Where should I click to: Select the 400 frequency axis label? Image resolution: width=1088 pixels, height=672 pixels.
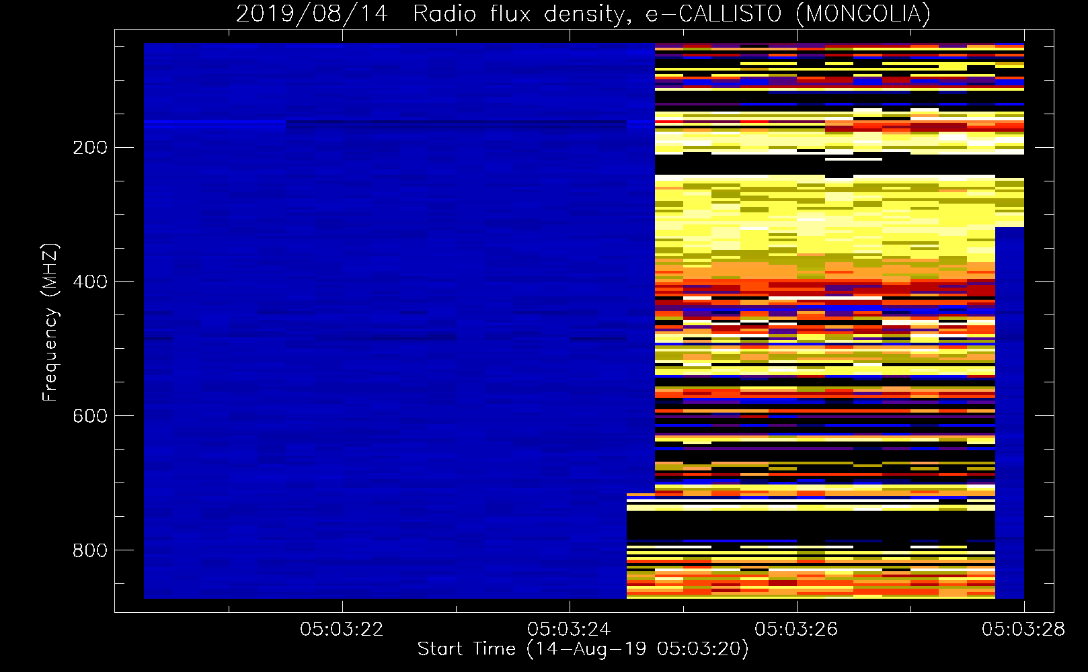pos(90,282)
